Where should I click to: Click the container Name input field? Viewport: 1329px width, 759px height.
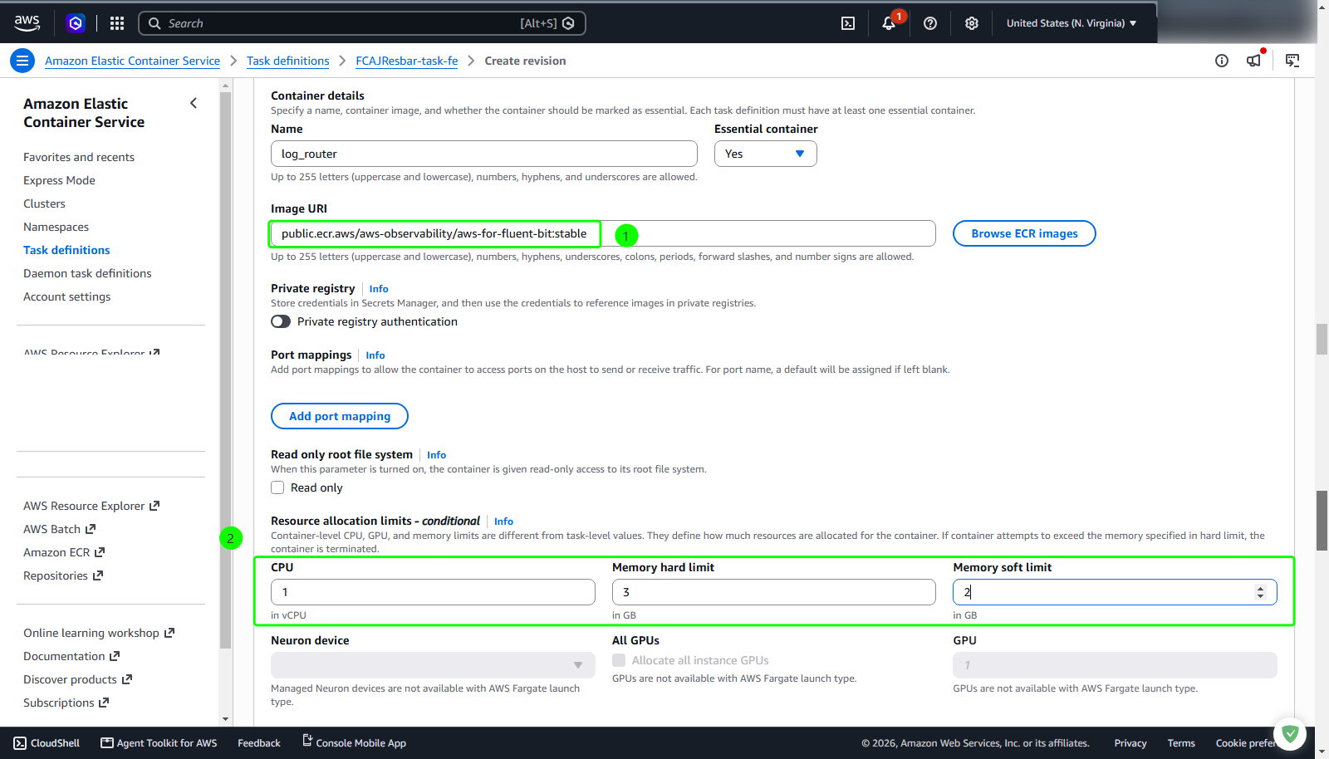point(484,154)
